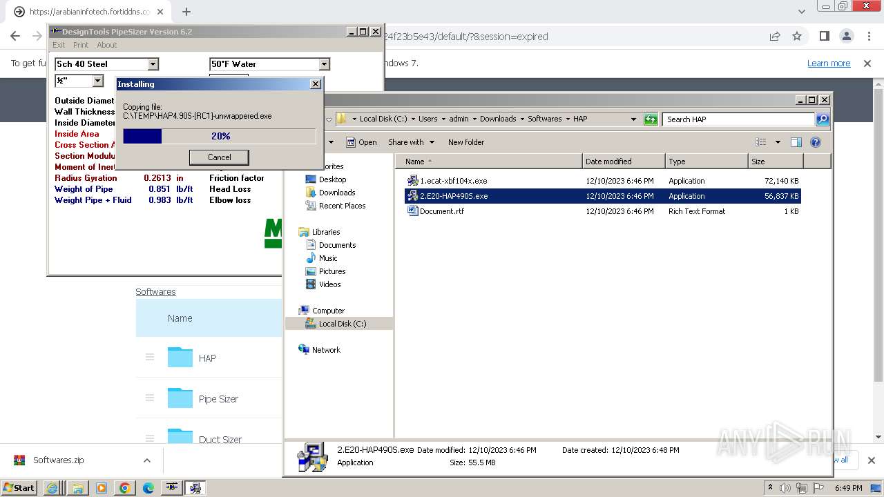Change the view with the views icon
Screen dimensions: 884x497
[x=761, y=142]
